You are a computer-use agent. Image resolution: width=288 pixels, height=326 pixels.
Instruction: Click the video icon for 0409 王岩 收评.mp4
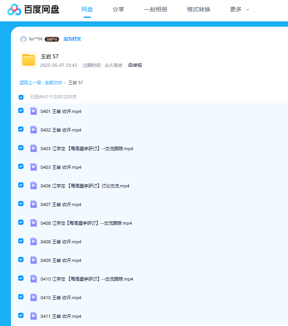point(34,260)
